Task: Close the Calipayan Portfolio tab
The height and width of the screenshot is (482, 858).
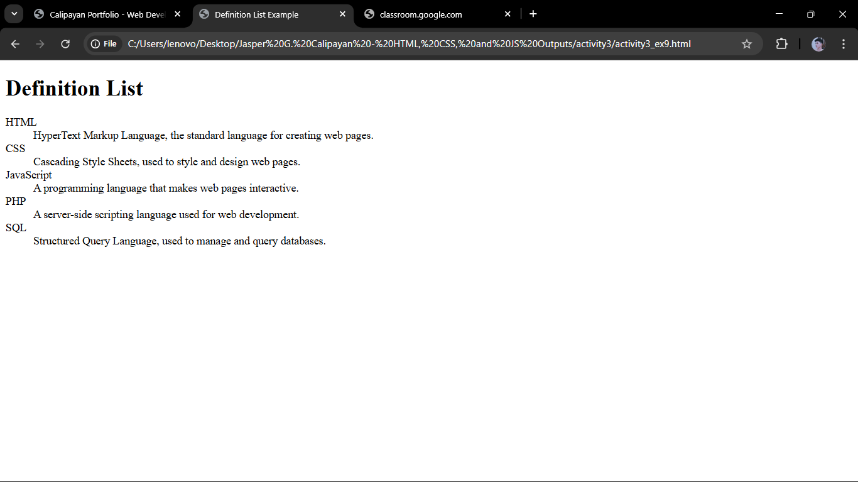Action: tap(177, 14)
